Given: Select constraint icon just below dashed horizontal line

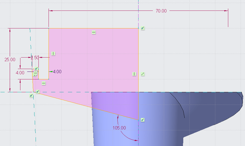Looking at the screenshot, I should (x=32, y=95).
